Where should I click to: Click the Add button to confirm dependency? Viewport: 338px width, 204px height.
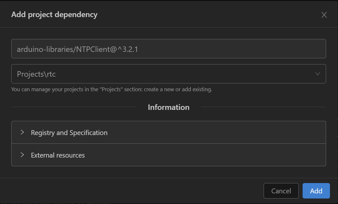tap(316, 191)
